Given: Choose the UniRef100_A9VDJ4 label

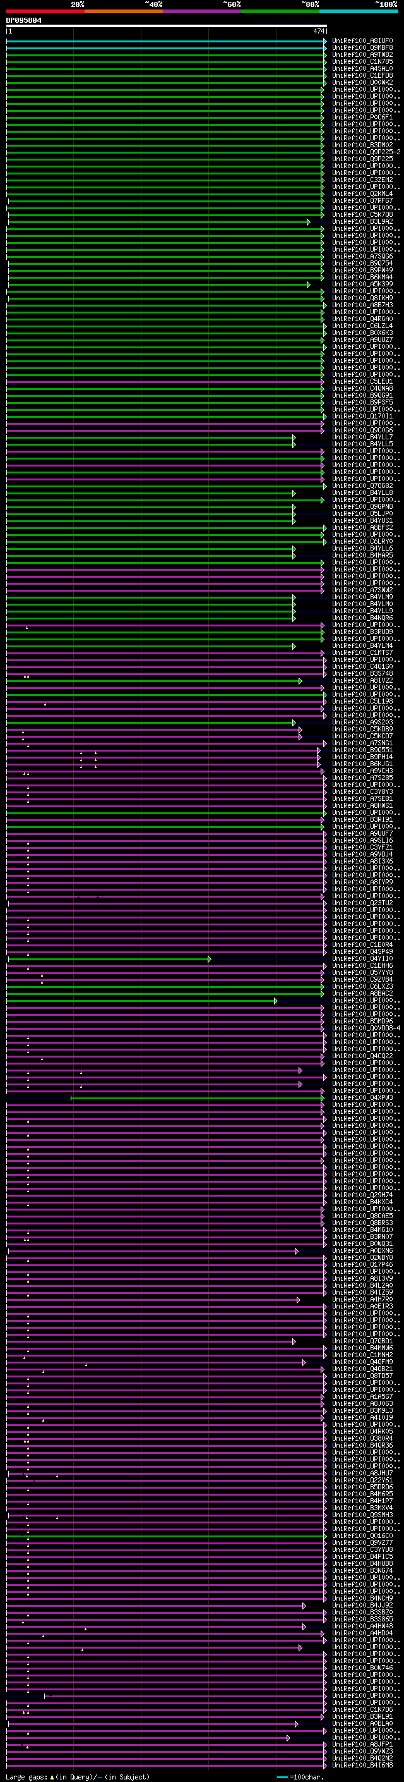Looking at the screenshot, I should coord(362,855).
